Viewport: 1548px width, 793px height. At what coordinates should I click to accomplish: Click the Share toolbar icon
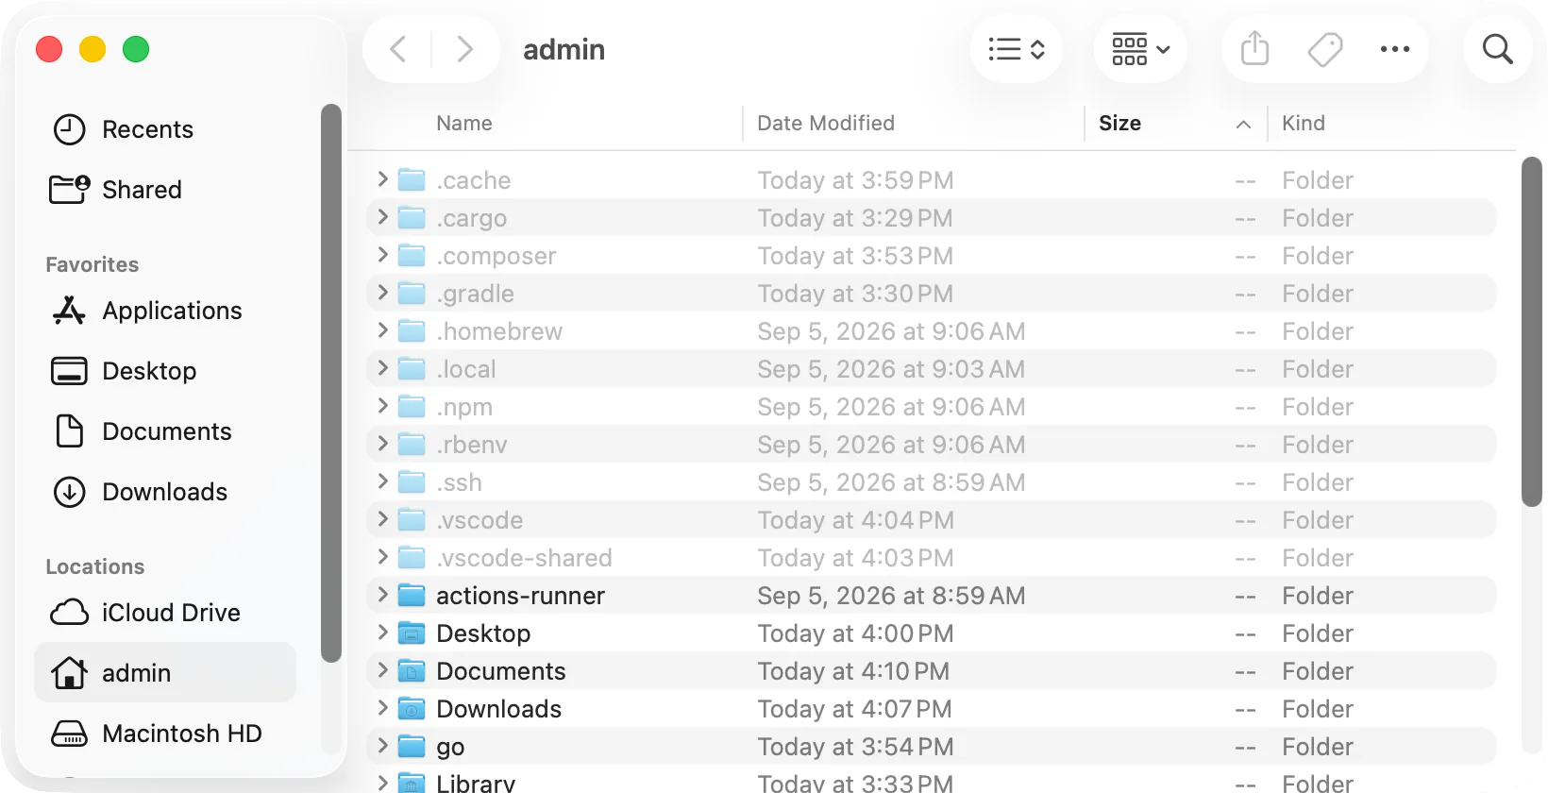tap(1254, 49)
